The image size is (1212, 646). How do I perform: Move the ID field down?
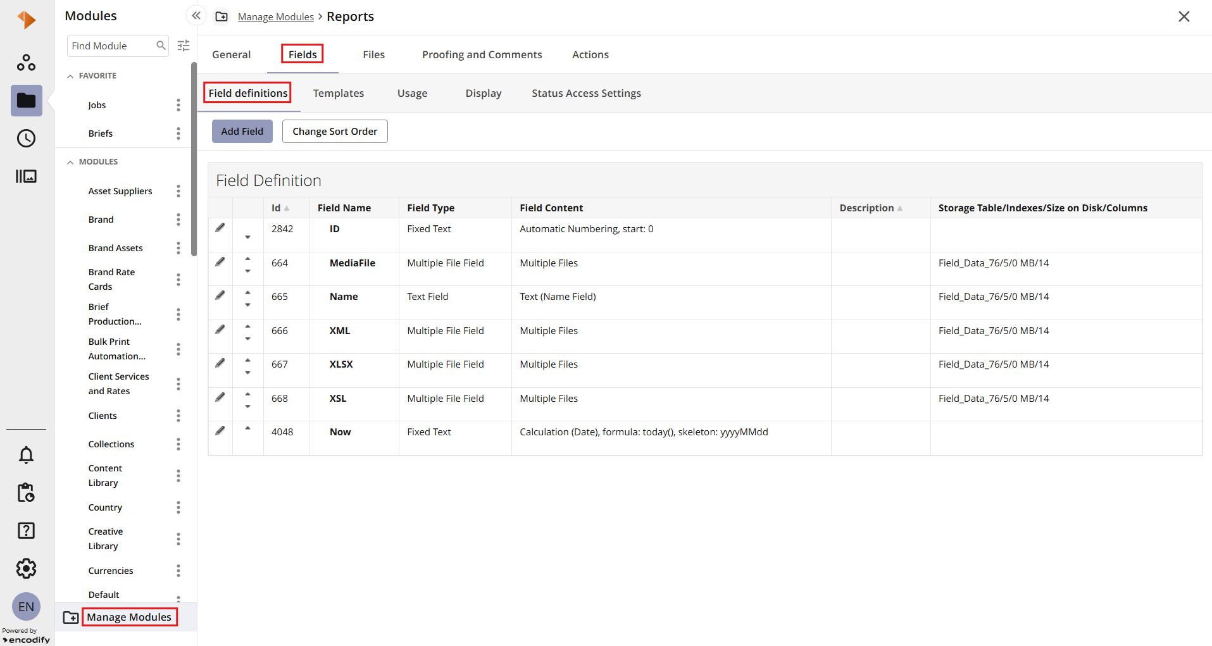(248, 237)
